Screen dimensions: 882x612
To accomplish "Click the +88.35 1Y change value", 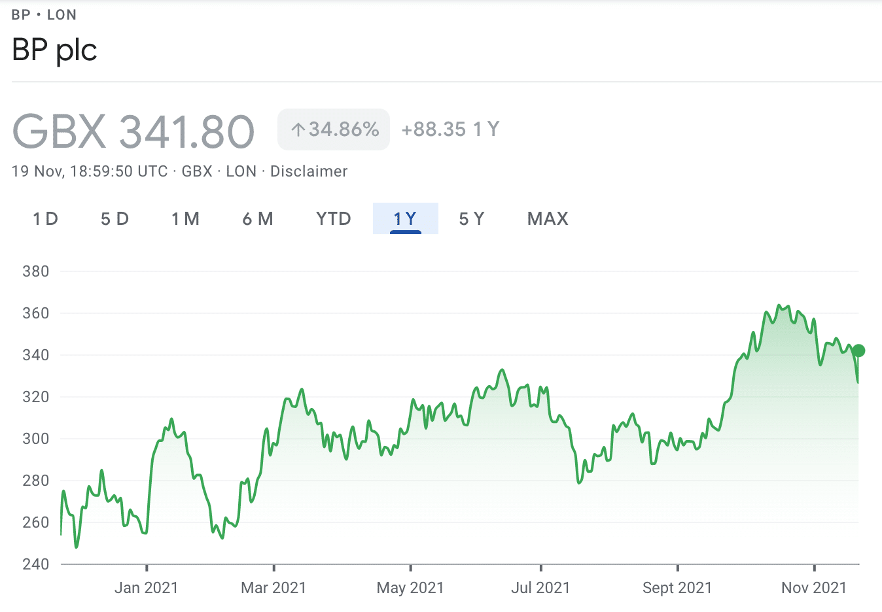I will point(449,129).
